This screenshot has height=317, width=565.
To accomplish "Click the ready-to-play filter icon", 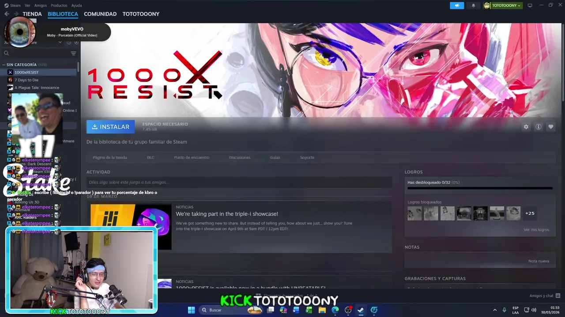I will click(76, 42).
